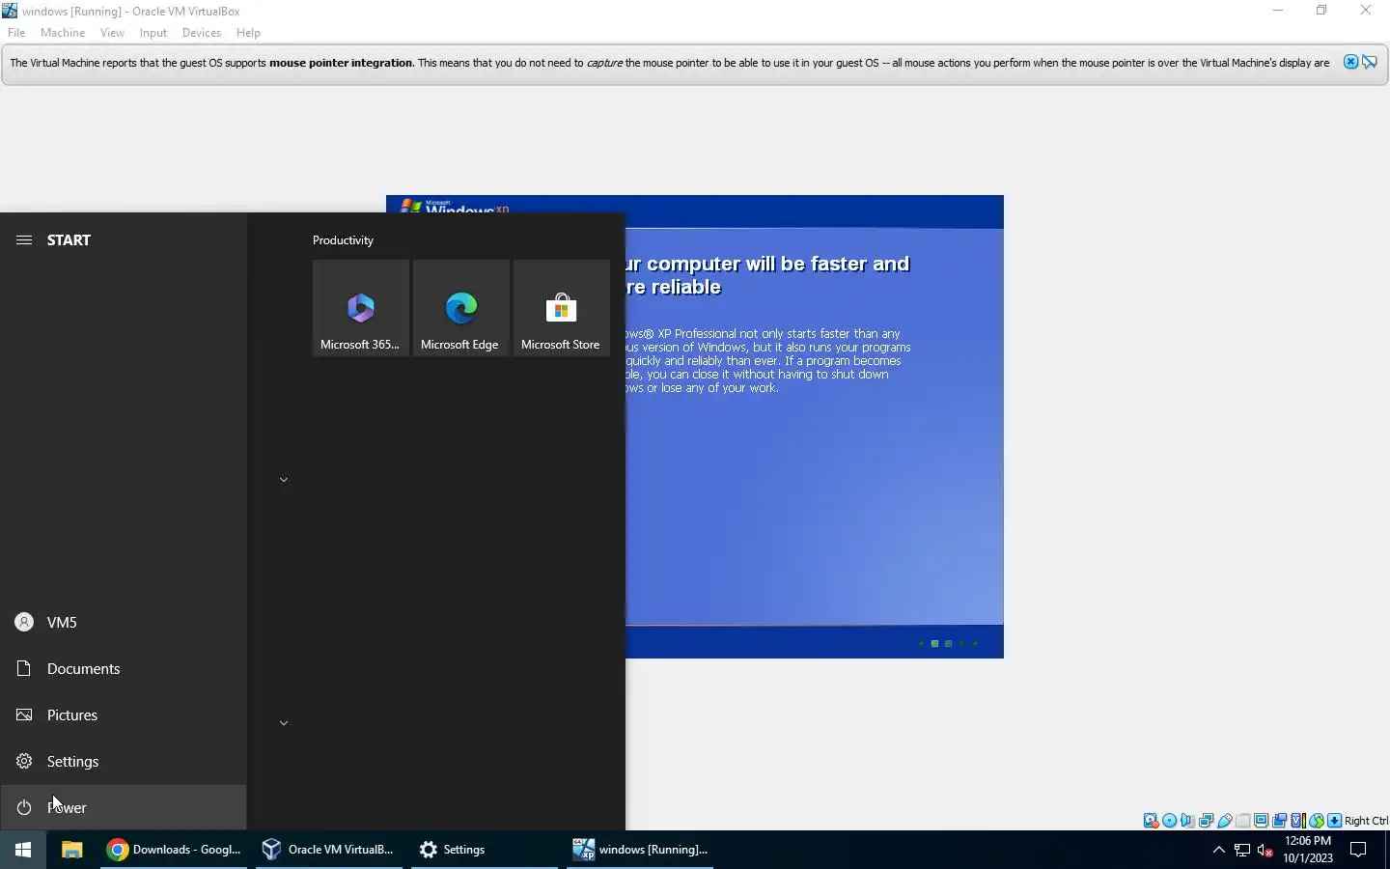Click the Windows Start button
Viewport: 1390px width, 869px height.
point(23,850)
